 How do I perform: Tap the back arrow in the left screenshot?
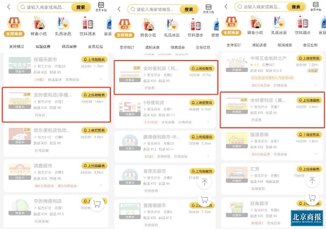pyautogui.click(x=9, y=7)
